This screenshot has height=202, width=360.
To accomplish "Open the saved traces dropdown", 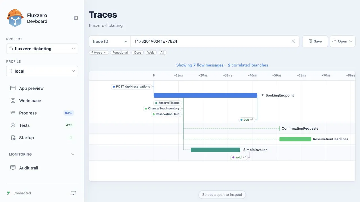I will pyautogui.click(x=343, y=41).
